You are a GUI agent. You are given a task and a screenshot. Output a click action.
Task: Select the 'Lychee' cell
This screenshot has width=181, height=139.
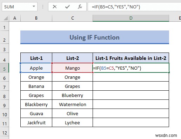pos(73,123)
